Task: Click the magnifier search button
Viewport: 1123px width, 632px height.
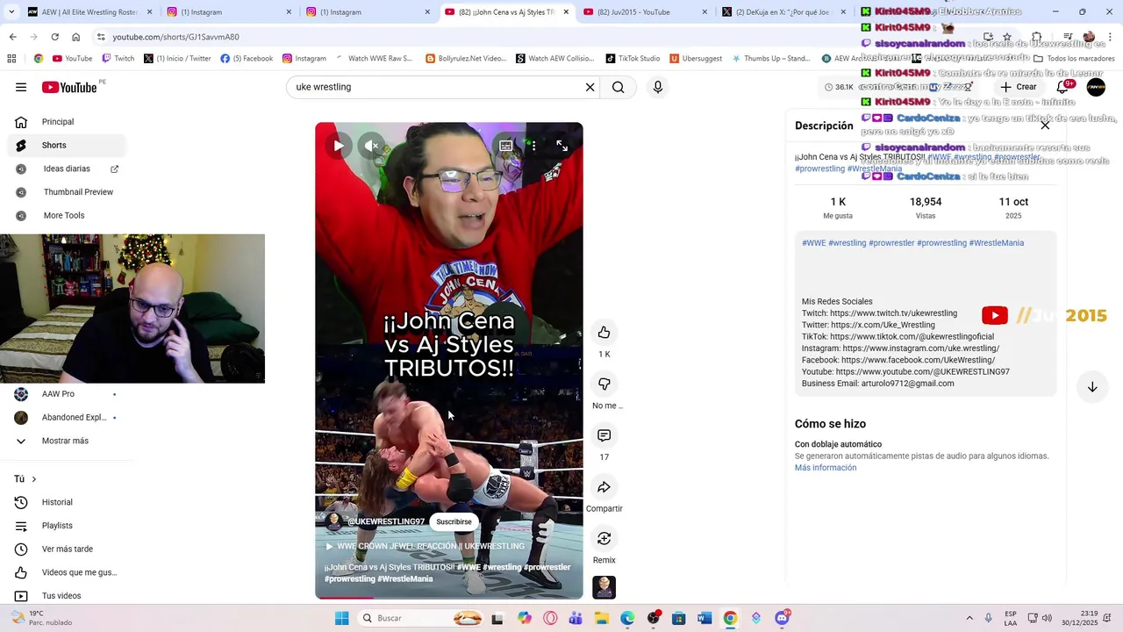Action: tap(619, 87)
